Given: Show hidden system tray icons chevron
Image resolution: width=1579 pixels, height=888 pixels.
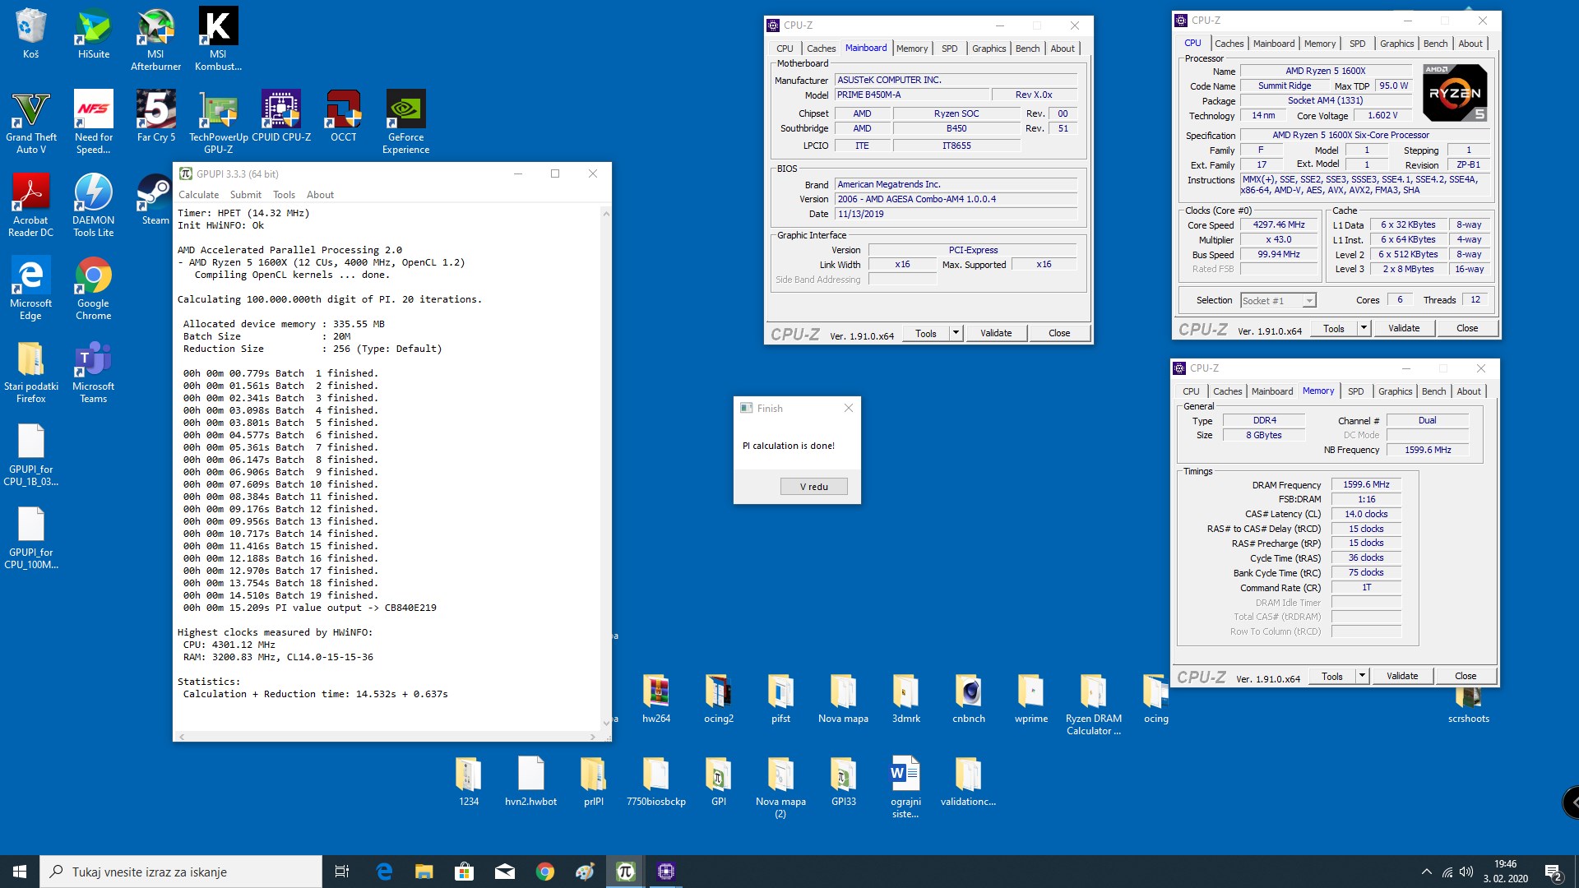Looking at the screenshot, I should 1426,872.
